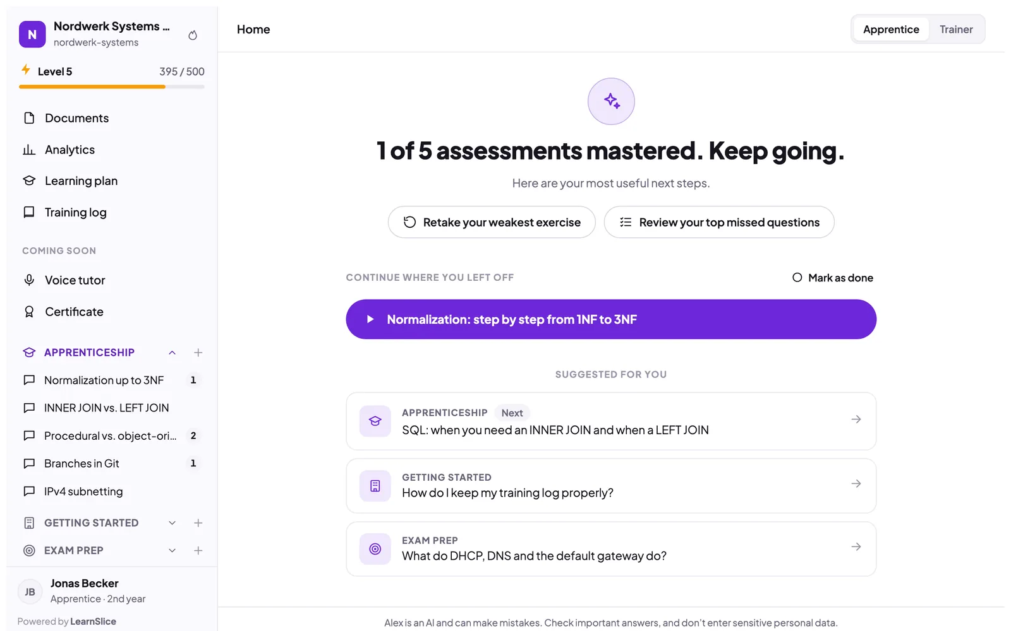Open Training log in sidebar
1011x631 pixels.
click(x=112, y=213)
